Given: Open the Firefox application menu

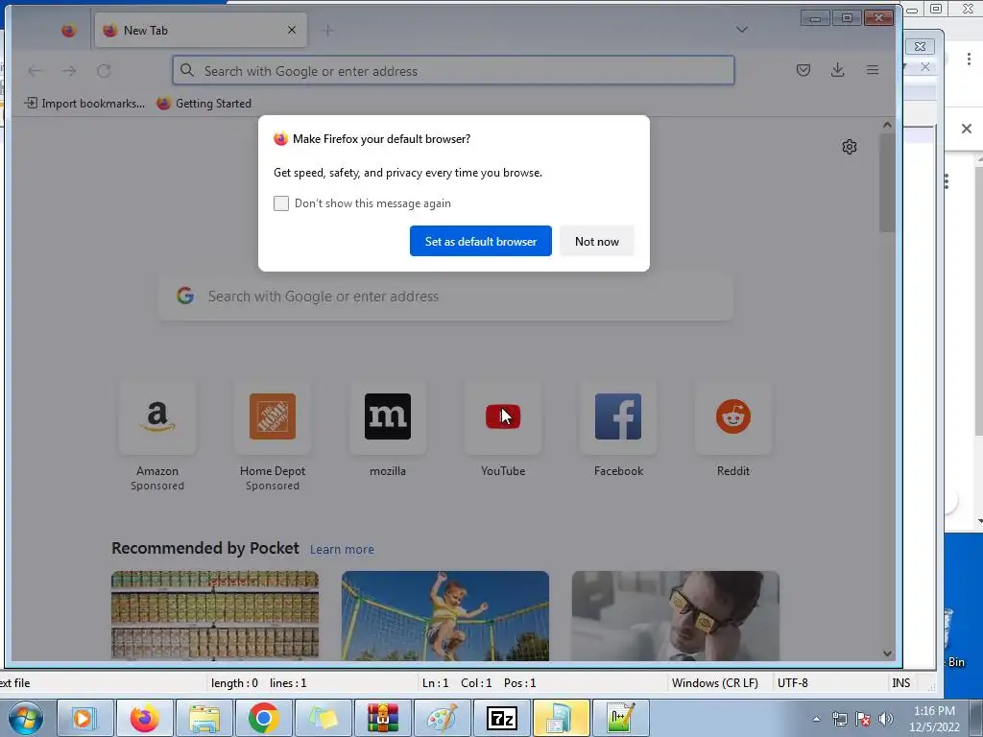Looking at the screenshot, I should tap(872, 70).
